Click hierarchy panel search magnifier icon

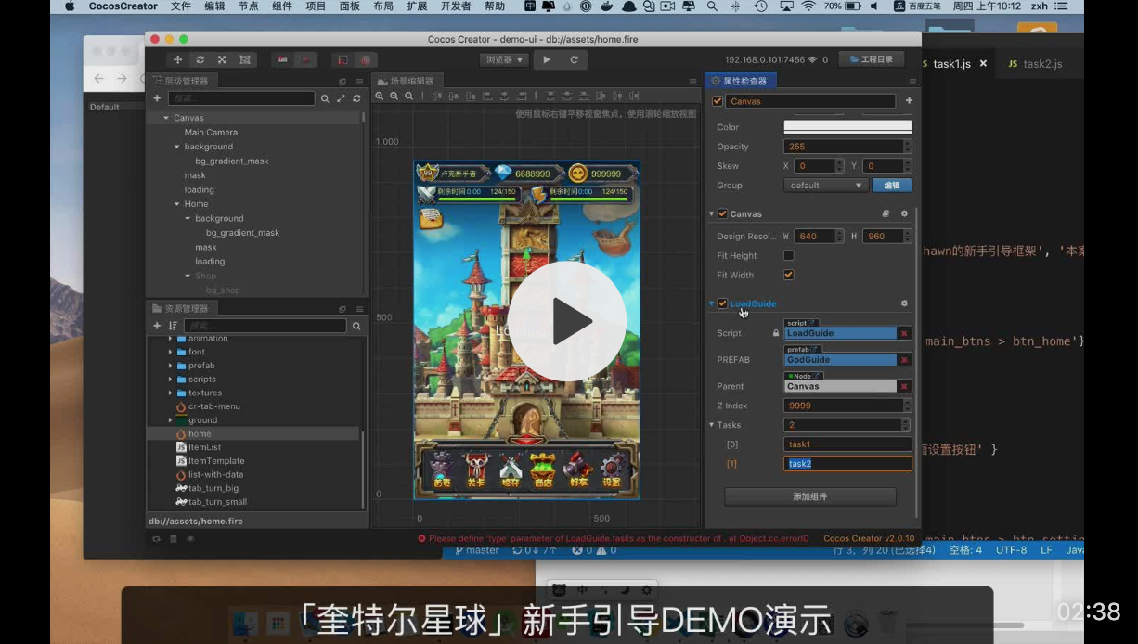point(325,98)
